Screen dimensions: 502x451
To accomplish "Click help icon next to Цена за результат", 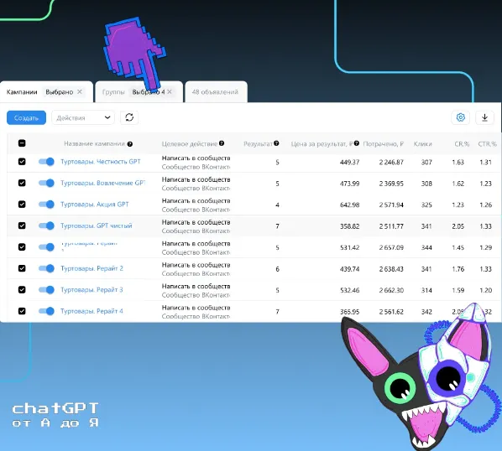I will [356, 143].
